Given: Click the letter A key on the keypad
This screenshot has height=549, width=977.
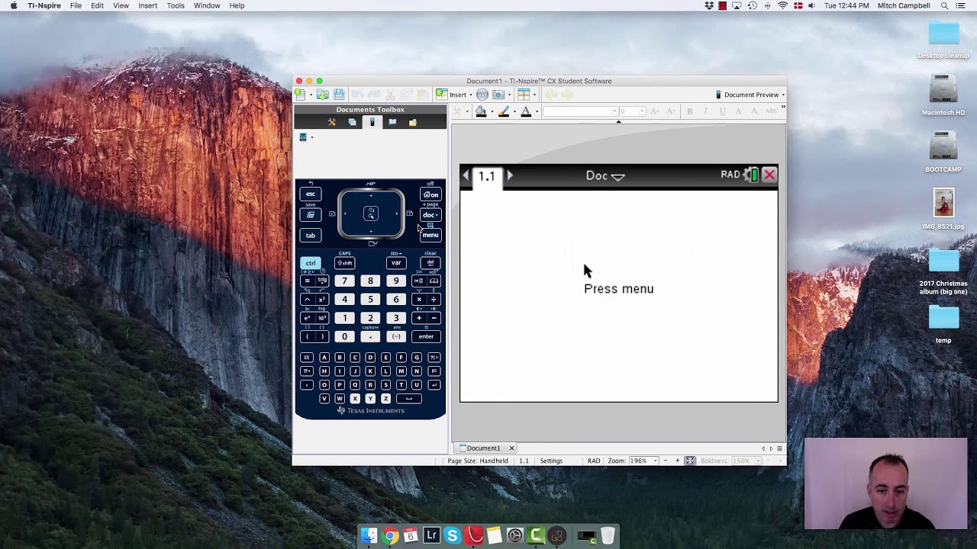Looking at the screenshot, I should point(324,358).
